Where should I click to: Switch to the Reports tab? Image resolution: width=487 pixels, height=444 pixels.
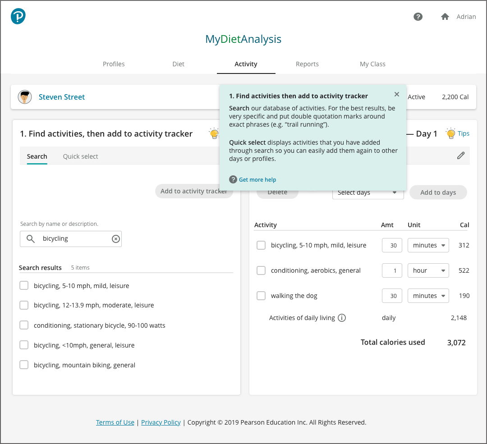307,64
